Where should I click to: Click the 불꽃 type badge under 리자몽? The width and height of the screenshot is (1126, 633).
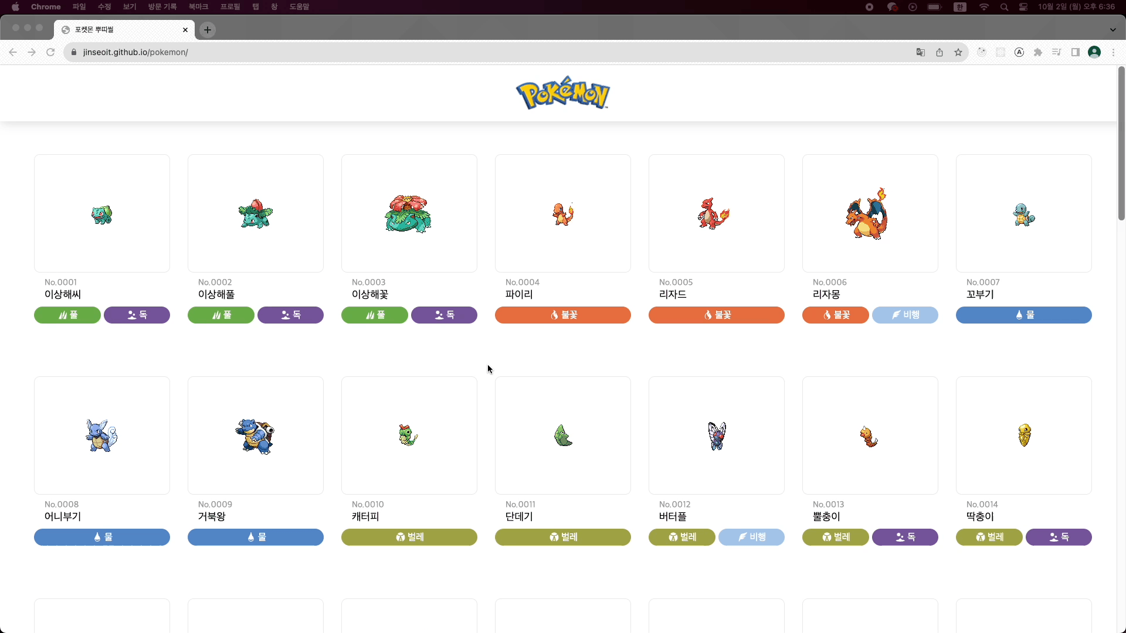(x=836, y=315)
